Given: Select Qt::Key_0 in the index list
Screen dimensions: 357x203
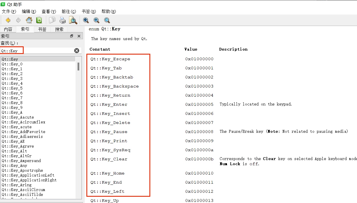Looking at the screenshot, I should coord(38,64).
